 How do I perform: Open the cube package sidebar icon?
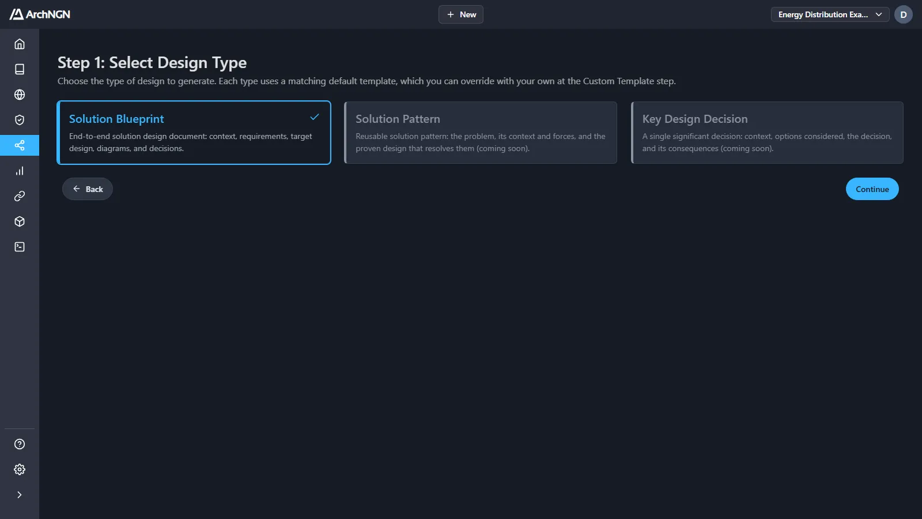pos(20,221)
